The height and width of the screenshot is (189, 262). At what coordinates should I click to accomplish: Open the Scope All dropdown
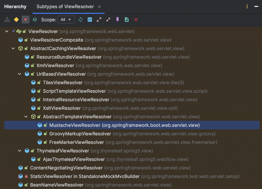[66, 19]
